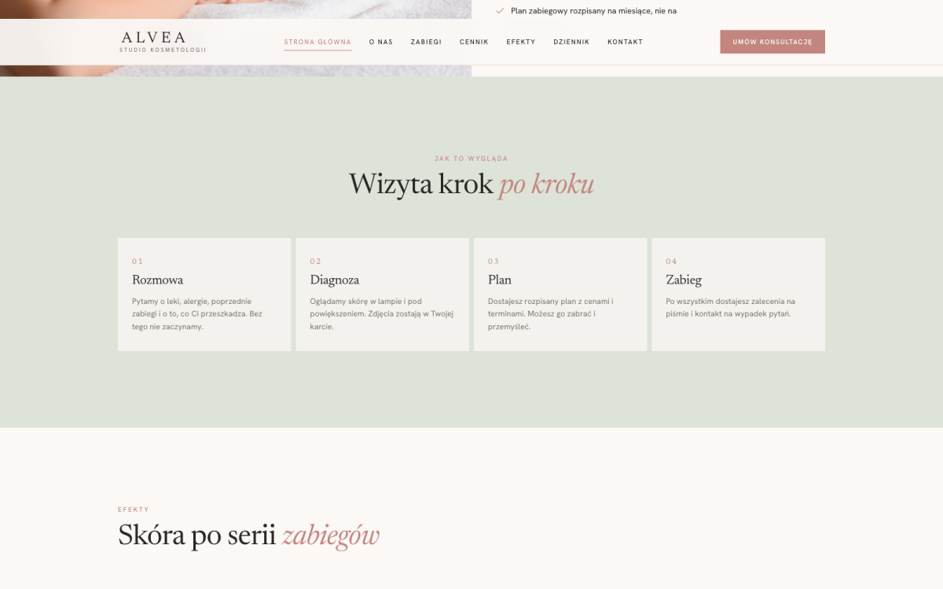Image resolution: width=943 pixels, height=589 pixels.
Task: Click the heading 'Wizyta krok po kroku'
Action: point(472,185)
